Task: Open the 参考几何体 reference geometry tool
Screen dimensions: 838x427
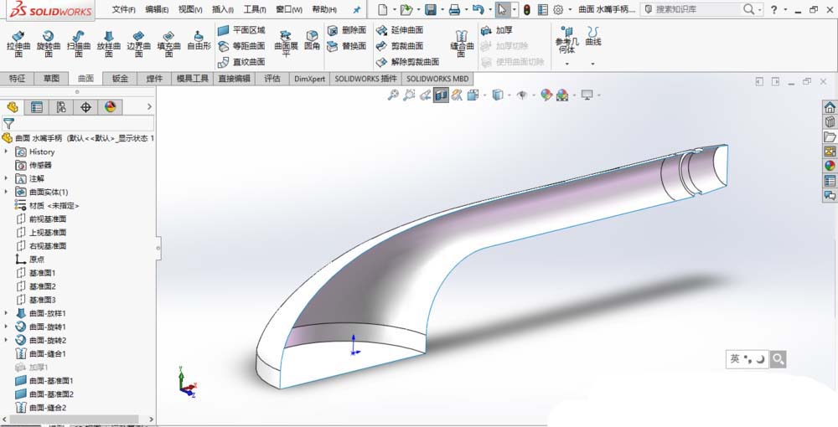Action: pos(567,39)
